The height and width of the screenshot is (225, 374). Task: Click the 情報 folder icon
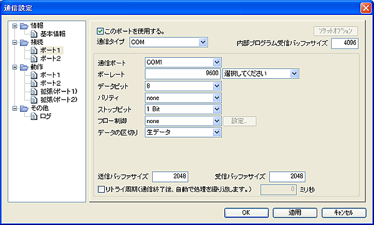[x=24, y=25]
